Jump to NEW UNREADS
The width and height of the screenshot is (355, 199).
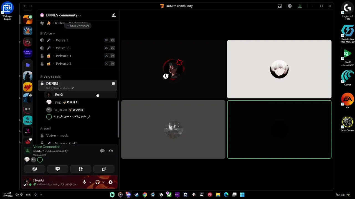click(78, 25)
